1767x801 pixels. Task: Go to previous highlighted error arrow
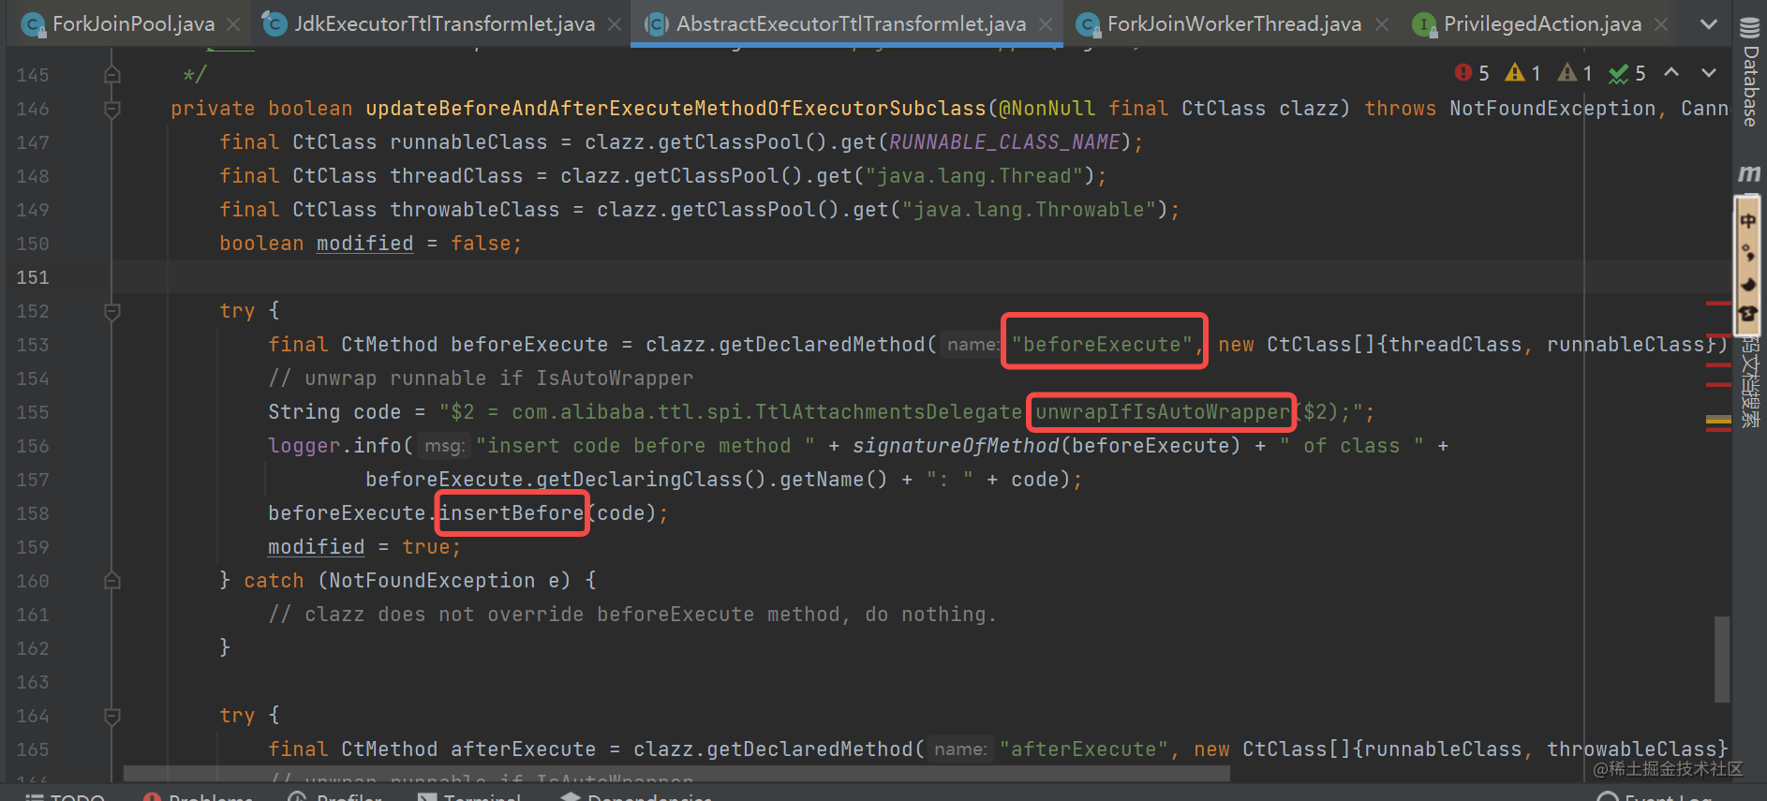click(1671, 73)
